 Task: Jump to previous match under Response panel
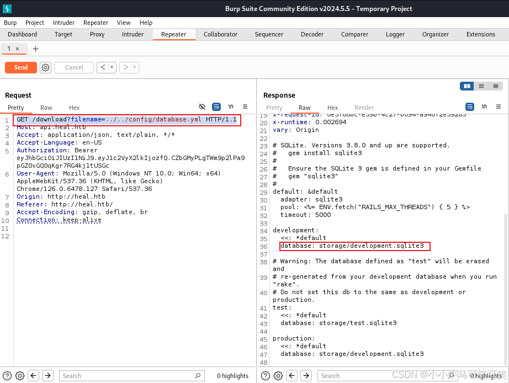(292, 376)
